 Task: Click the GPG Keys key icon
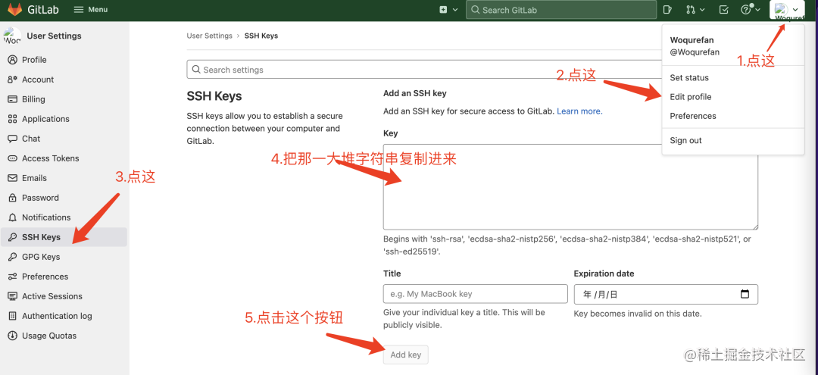click(x=13, y=257)
